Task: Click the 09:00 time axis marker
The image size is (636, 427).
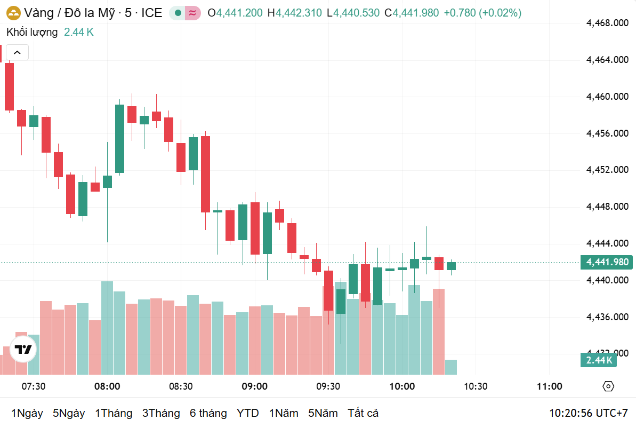Action: [254, 386]
